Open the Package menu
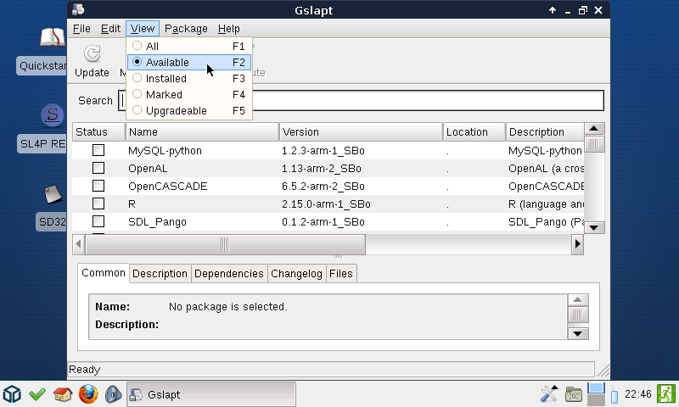Screen dimensions: 679x407 (186, 29)
